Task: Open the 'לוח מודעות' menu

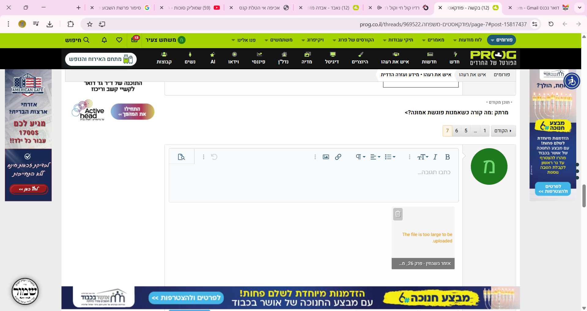Action: [467, 40]
